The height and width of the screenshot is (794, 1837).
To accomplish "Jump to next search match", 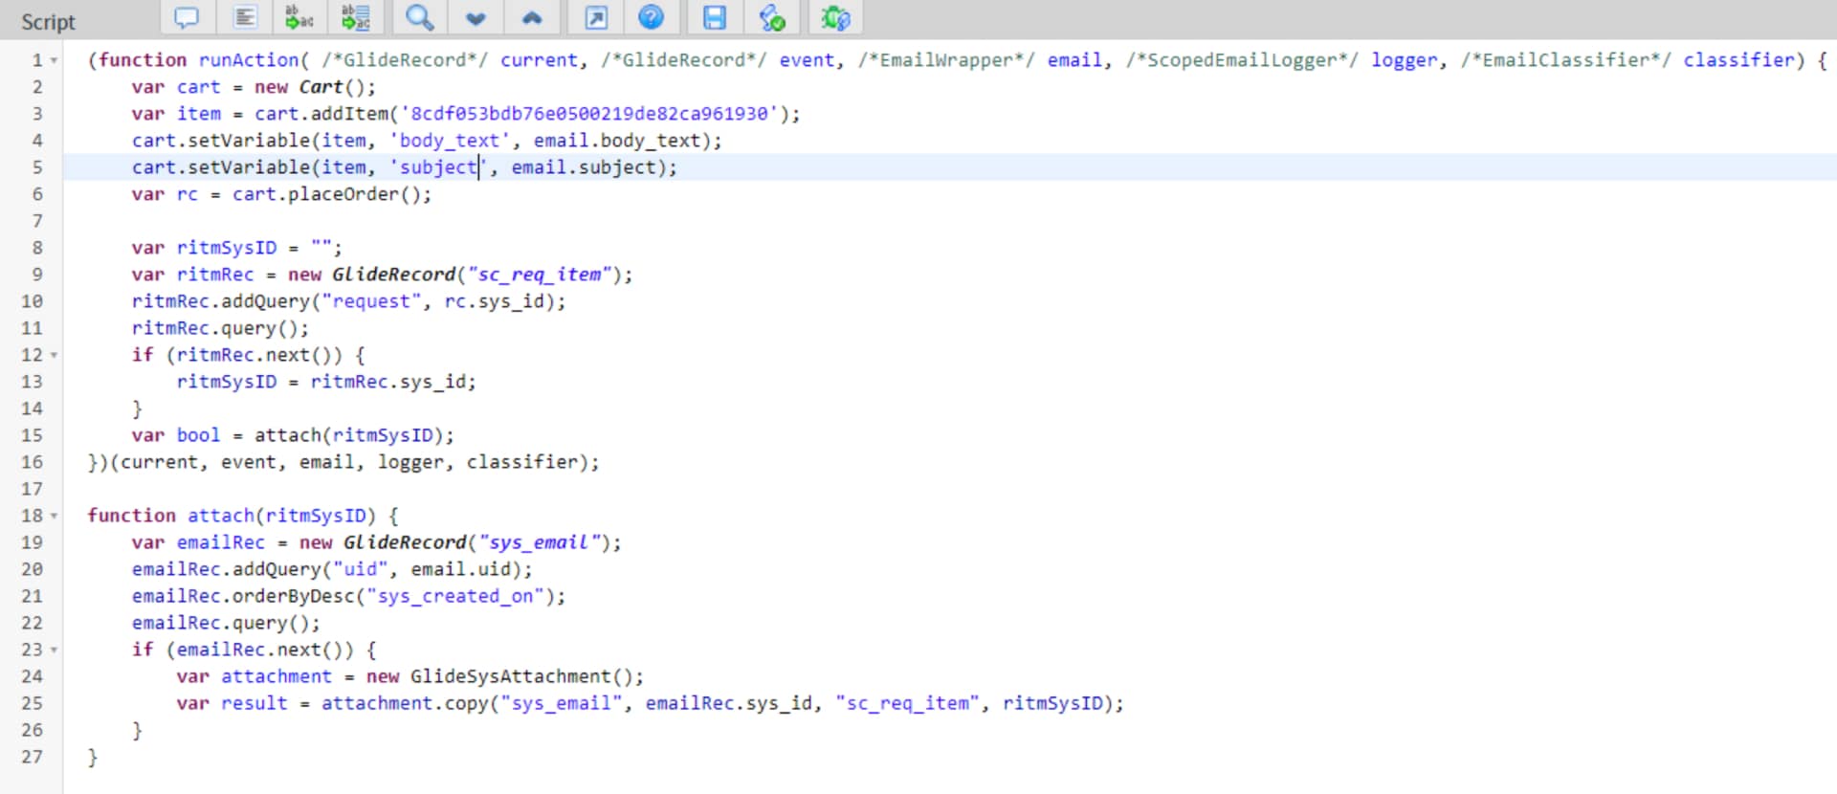I will pos(476,17).
